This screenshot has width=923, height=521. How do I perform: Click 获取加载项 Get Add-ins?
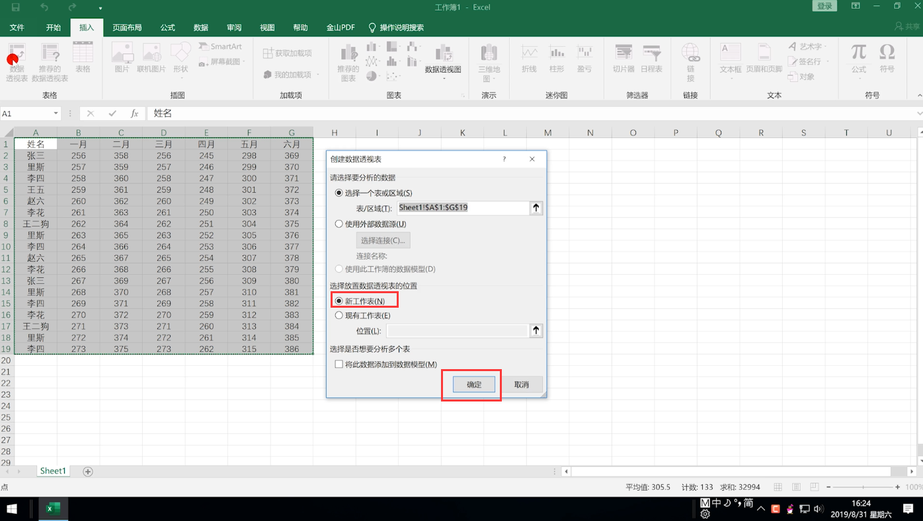(x=288, y=53)
